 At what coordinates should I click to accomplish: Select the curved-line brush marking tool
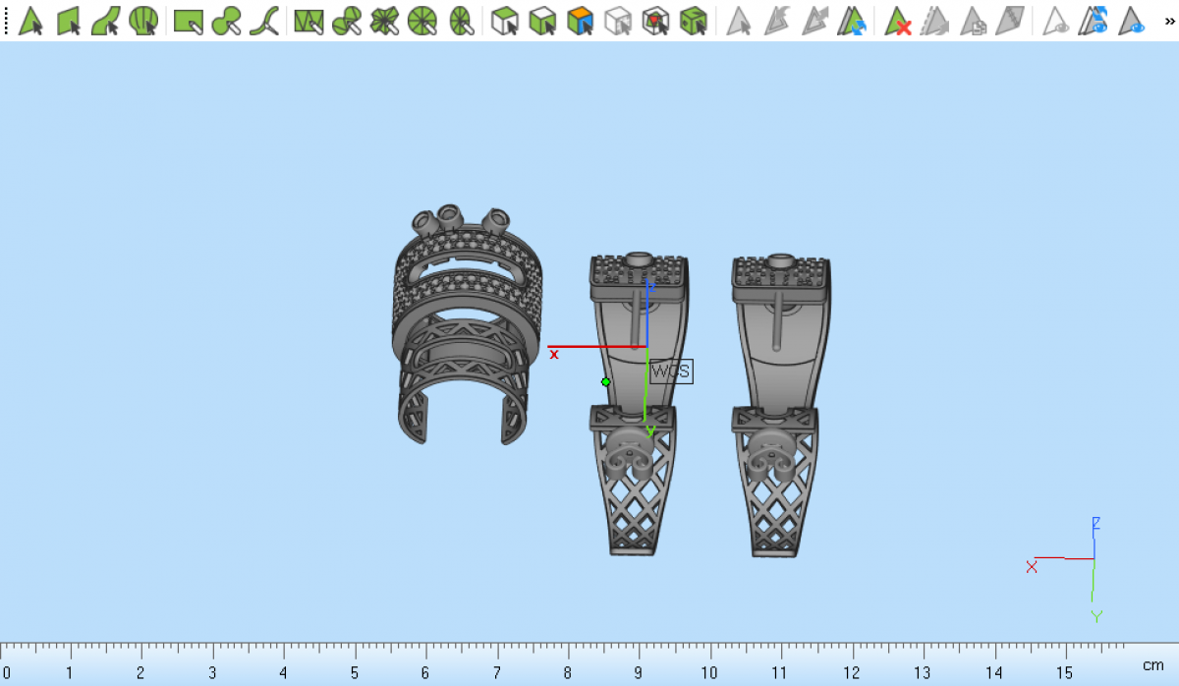(263, 21)
